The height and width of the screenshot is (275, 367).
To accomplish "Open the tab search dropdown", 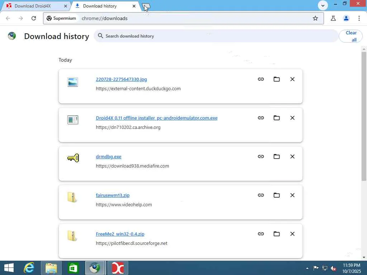I will pyautogui.click(x=323, y=5).
